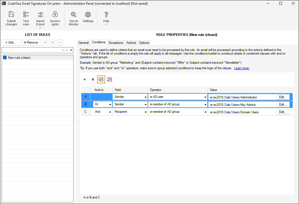Click Edit for the Domain Users value
Viewport: 299px width, 204px height.
(x=283, y=112)
